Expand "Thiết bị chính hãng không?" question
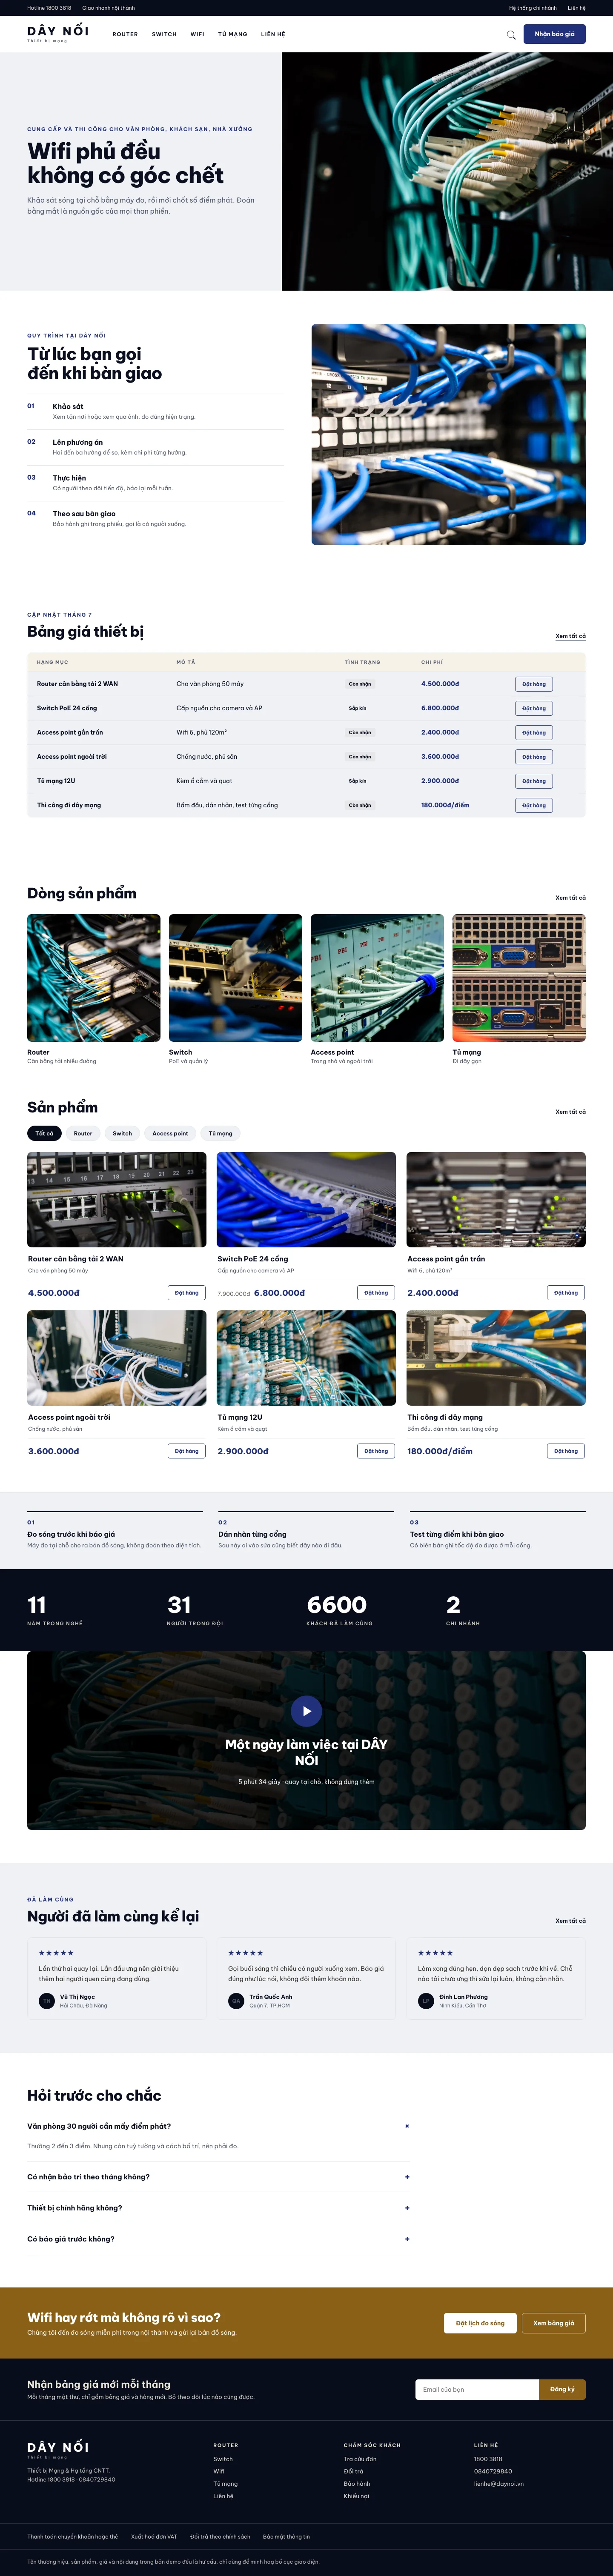613x2576 pixels. (x=218, y=2208)
